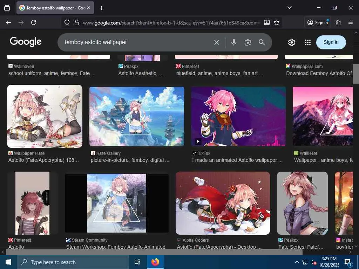Open the Peakpx Astolfo Aesthetic result
Screen dimensions: 359x269
pyautogui.click(x=141, y=74)
